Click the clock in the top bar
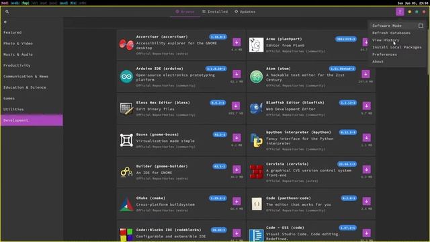 [413, 3]
